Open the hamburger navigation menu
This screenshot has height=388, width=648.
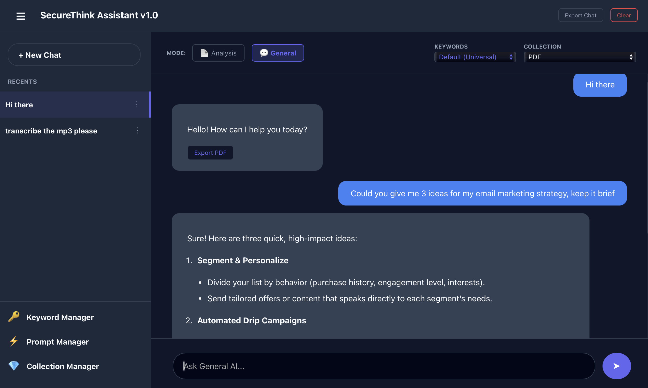20,16
